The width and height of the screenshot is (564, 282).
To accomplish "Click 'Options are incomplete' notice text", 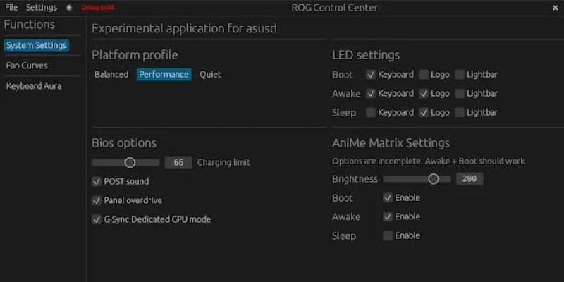I will pos(429,161).
